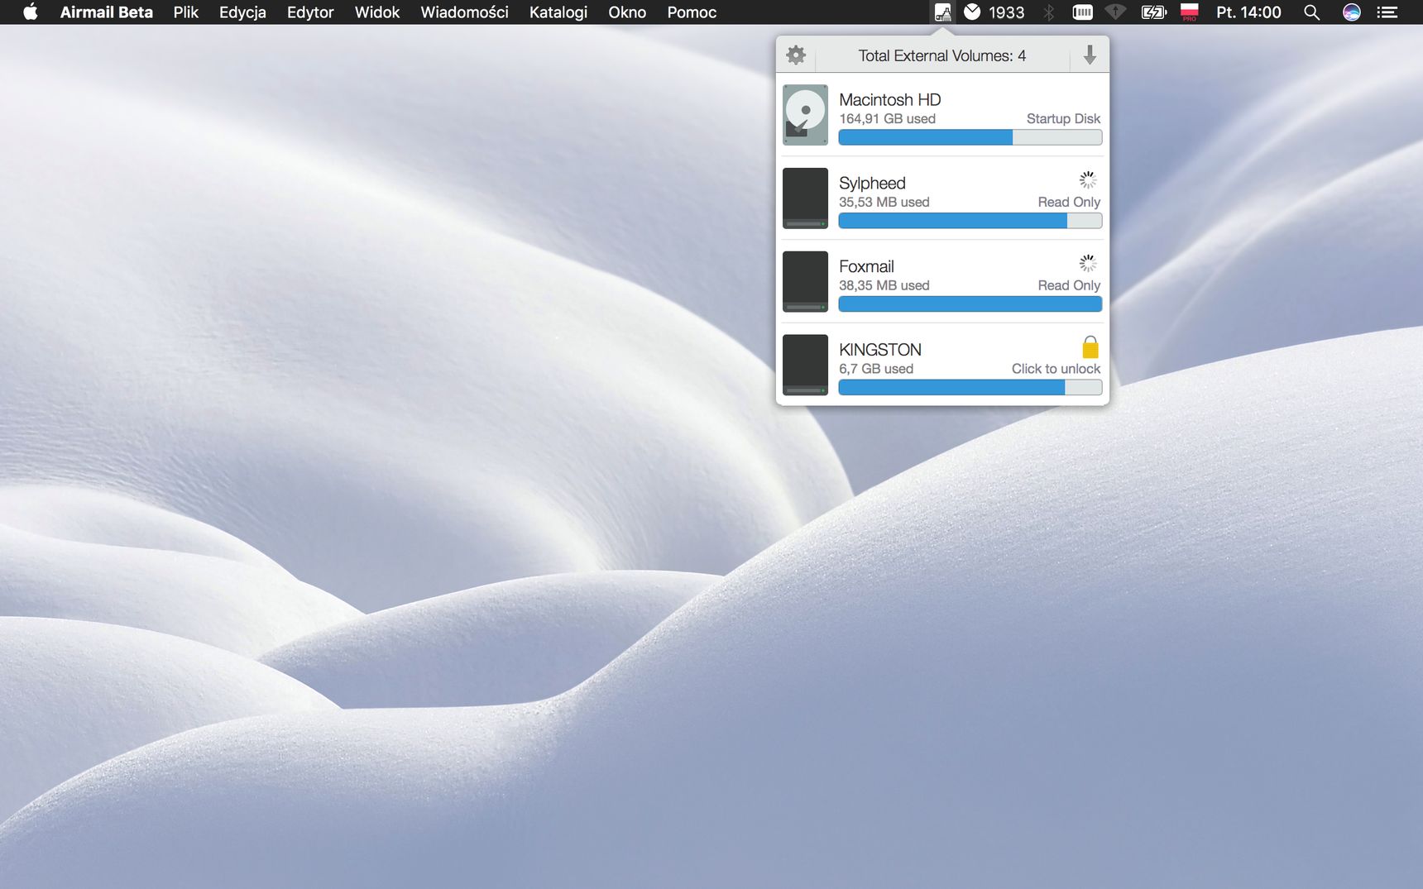This screenshot has width=1423, height=889.
Task: Click the Sylpheed volume name
Action: 872,183
